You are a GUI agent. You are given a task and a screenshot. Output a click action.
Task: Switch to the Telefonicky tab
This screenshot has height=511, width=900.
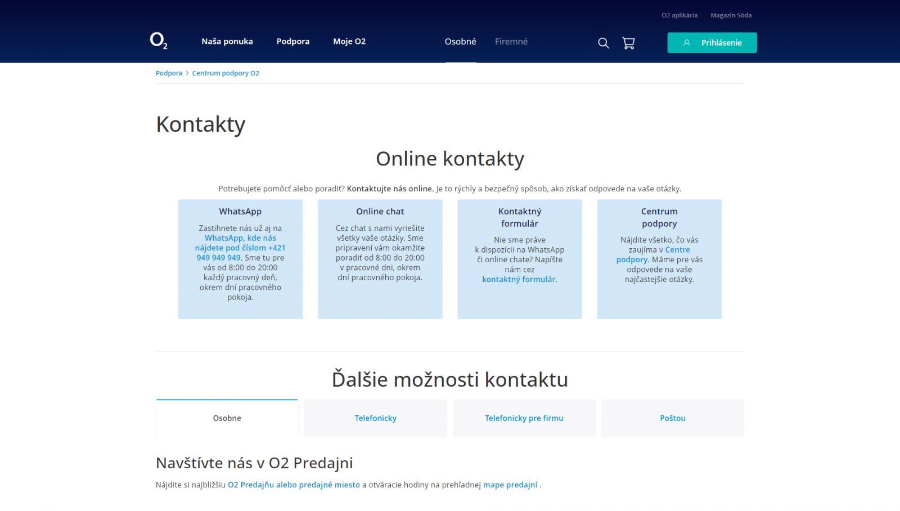tap(375, 418)
